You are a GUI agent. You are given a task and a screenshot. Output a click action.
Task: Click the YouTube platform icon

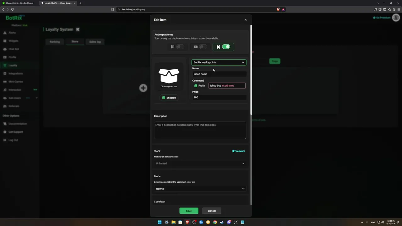(196, 47)
